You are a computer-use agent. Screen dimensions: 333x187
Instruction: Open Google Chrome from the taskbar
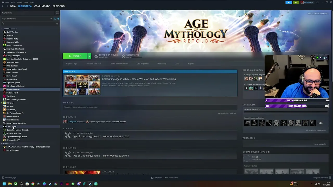[x=33, y=184]
